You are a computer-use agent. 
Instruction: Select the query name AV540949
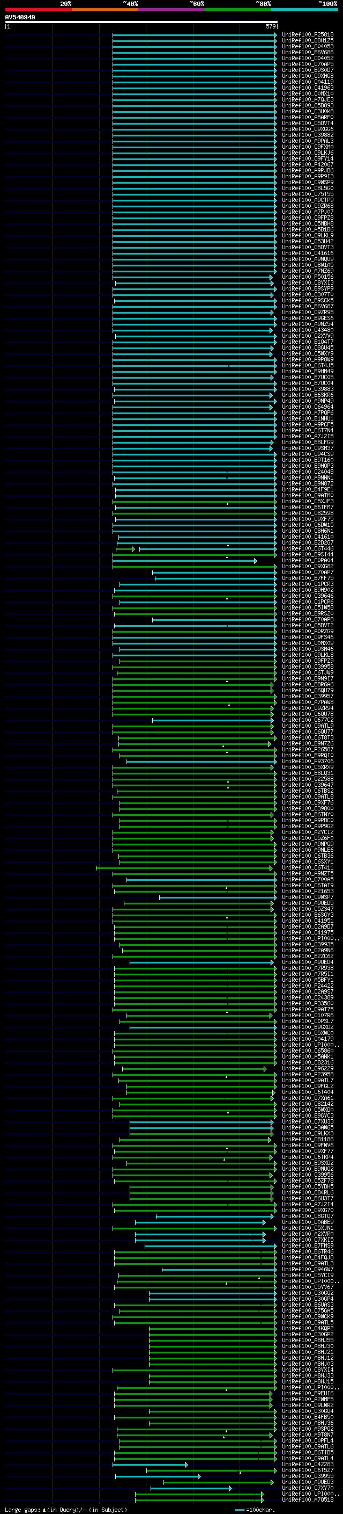click(x=20, y=18)
